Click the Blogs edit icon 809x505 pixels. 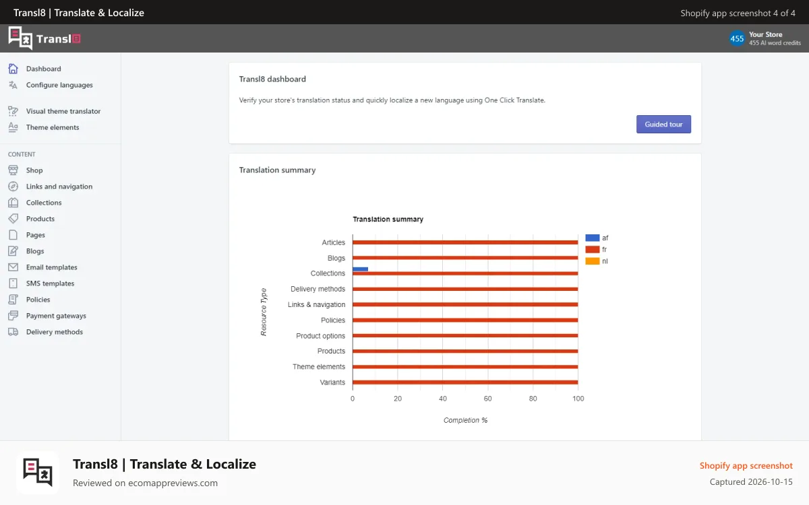pyautogui.click(x=13, y=251)
